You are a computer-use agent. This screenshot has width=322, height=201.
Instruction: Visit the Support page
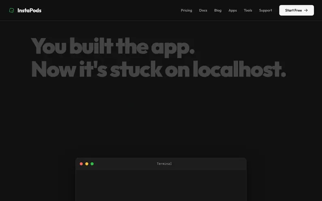[265, 10]
